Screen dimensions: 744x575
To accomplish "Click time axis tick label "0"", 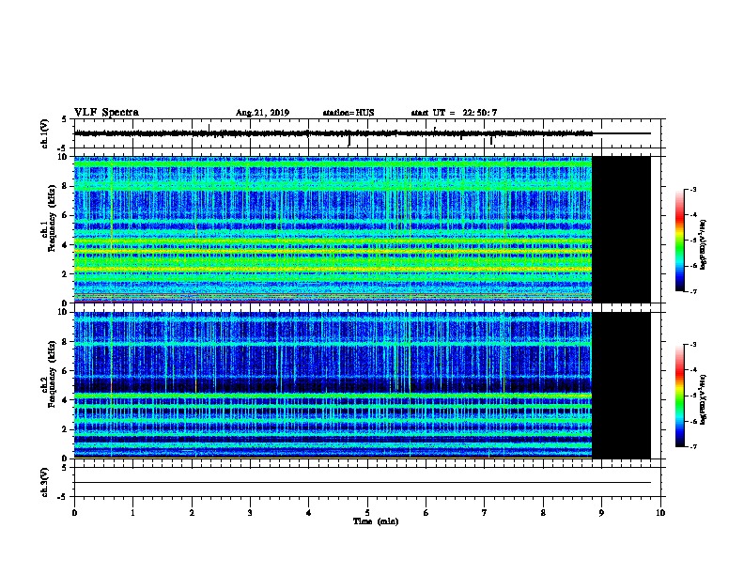I will click(x=74, y=513).
